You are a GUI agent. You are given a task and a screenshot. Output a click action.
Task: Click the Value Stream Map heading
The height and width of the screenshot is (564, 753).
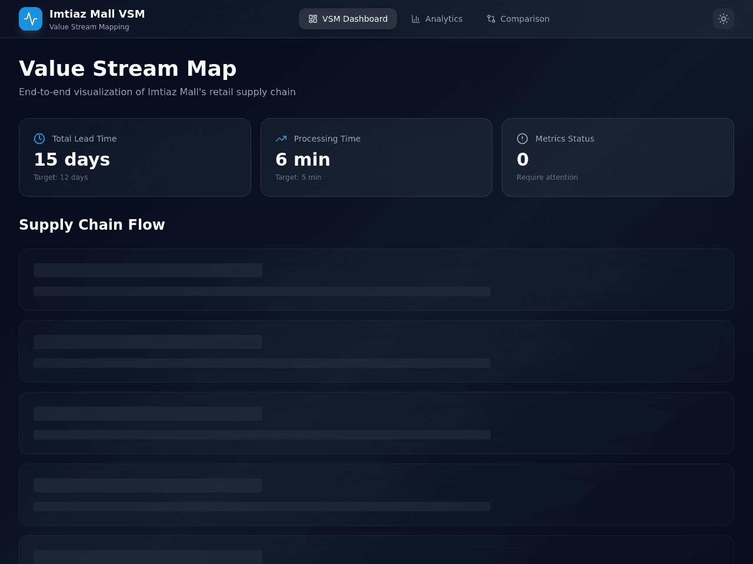pyautogui.click(x=128, y=69)
